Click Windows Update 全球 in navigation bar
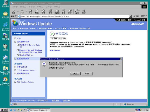This screenshot has height=112, width=150. tap(80, 28)
